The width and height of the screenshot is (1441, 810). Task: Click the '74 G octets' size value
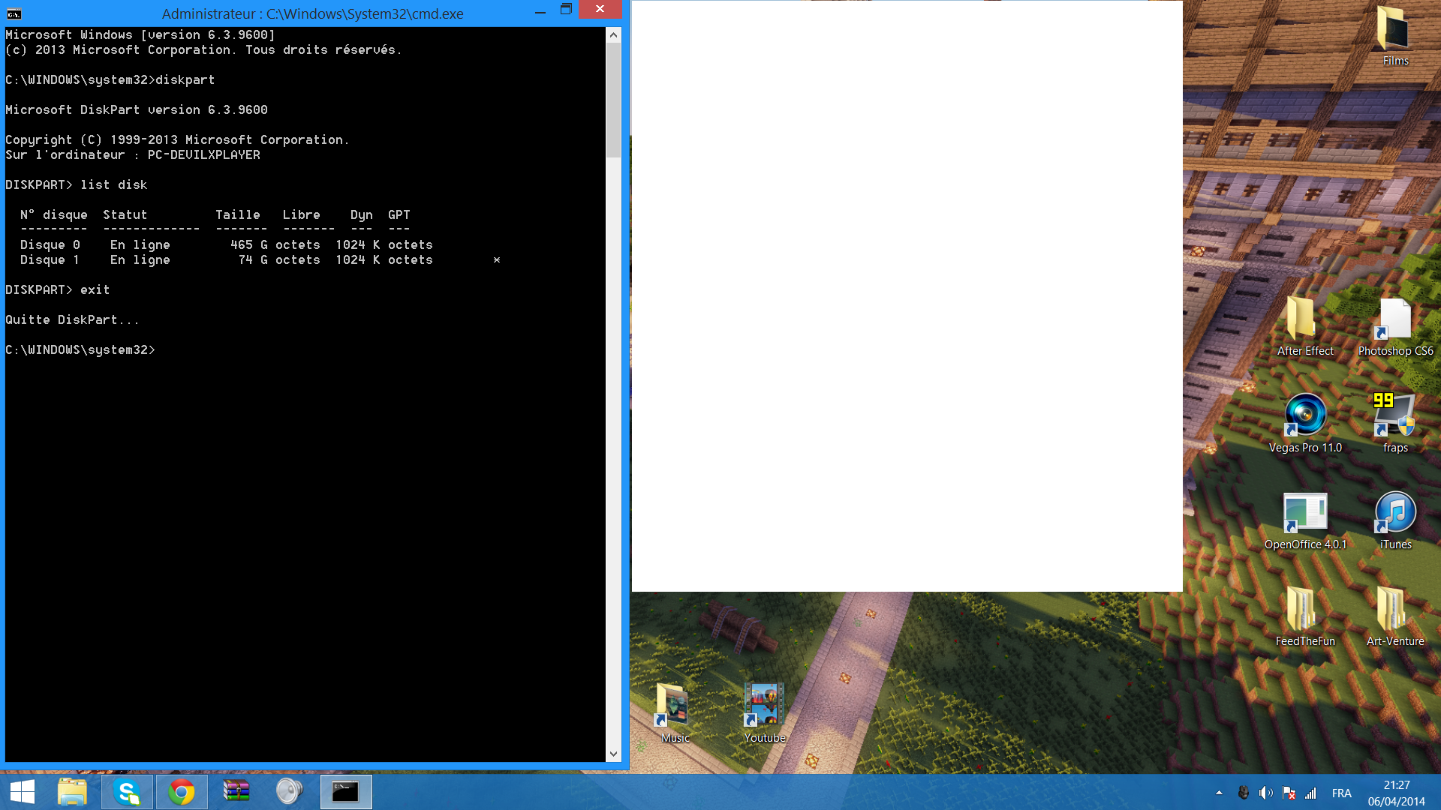(278, 259)
